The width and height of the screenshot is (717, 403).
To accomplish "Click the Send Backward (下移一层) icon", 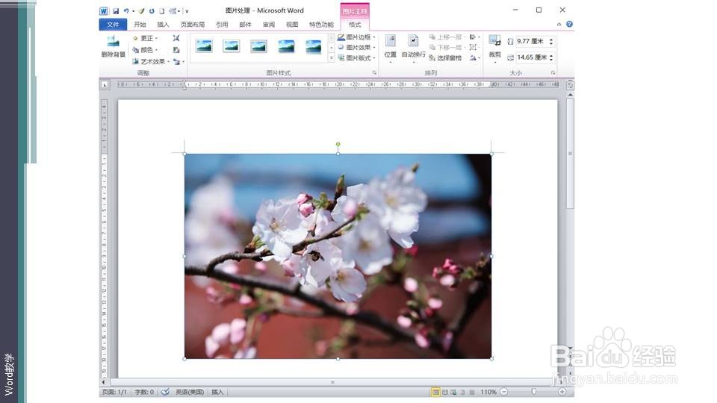I will pyautogui.click(x=432, y=47).
